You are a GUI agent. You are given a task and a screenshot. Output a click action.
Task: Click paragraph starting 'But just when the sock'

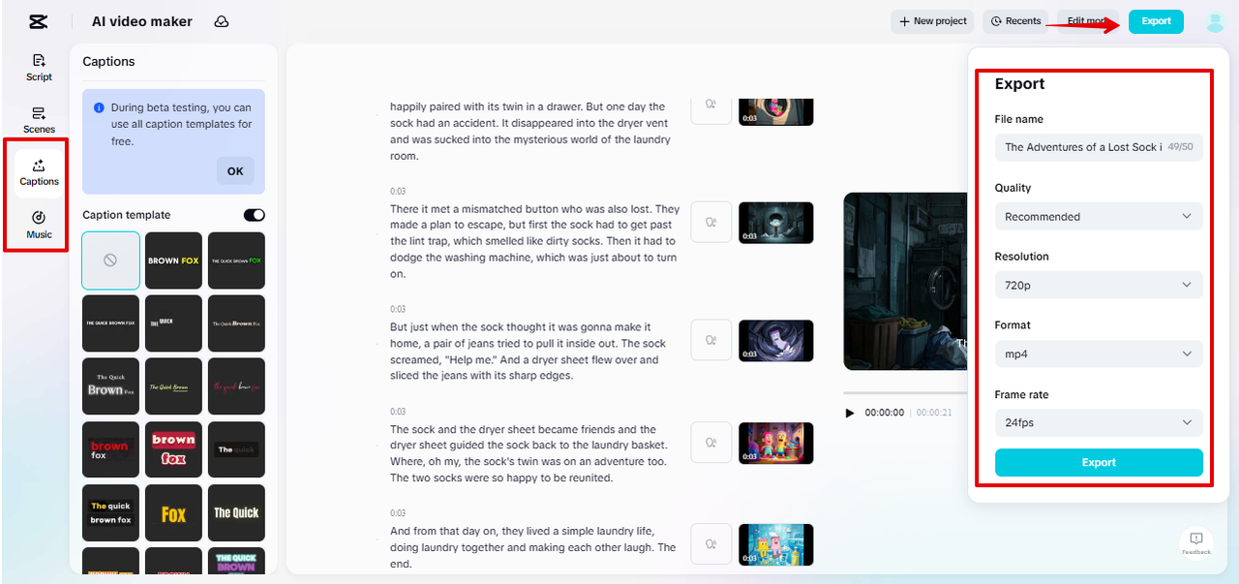coord(529,352)
